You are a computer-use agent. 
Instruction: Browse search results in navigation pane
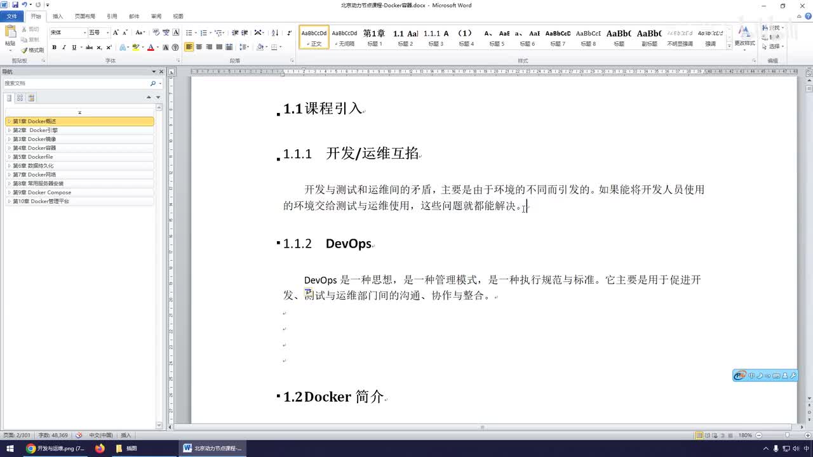pos(31,98)
